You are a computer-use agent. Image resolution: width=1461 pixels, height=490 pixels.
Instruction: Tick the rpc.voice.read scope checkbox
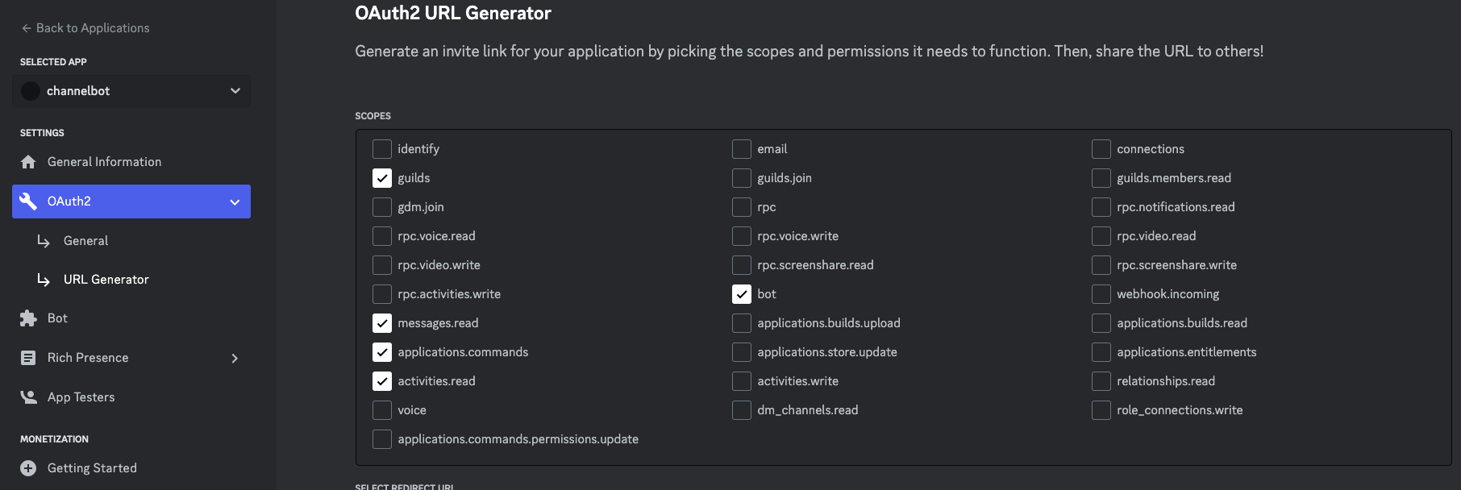(x=382, y=236)
